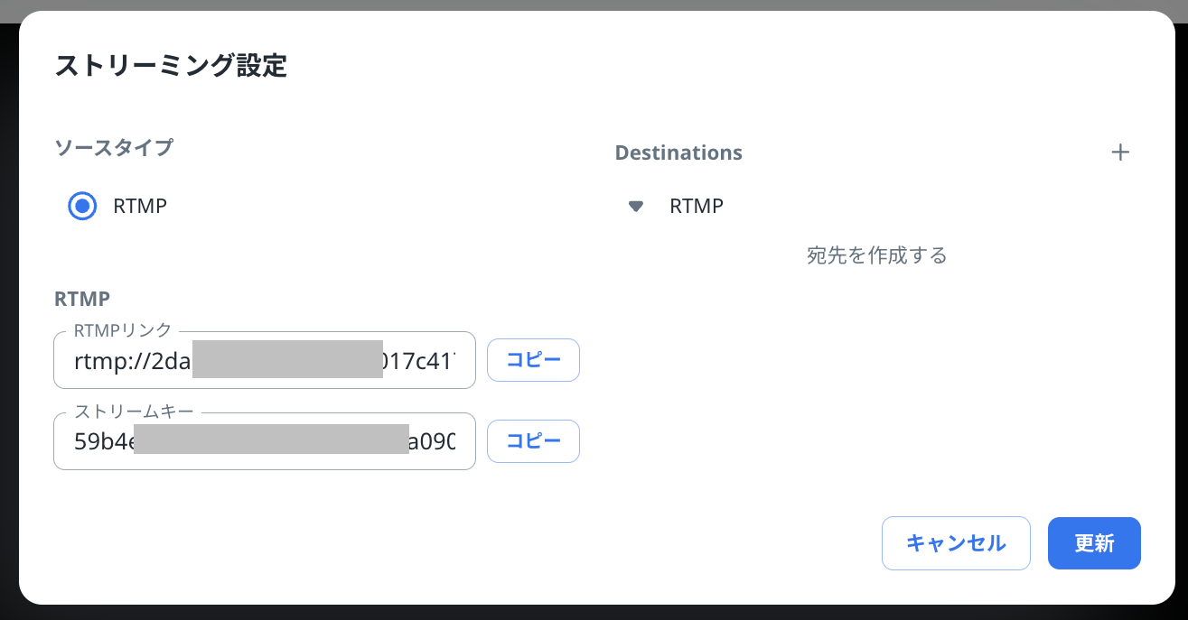Add a new destination with plus icon

click(1120, 153)
